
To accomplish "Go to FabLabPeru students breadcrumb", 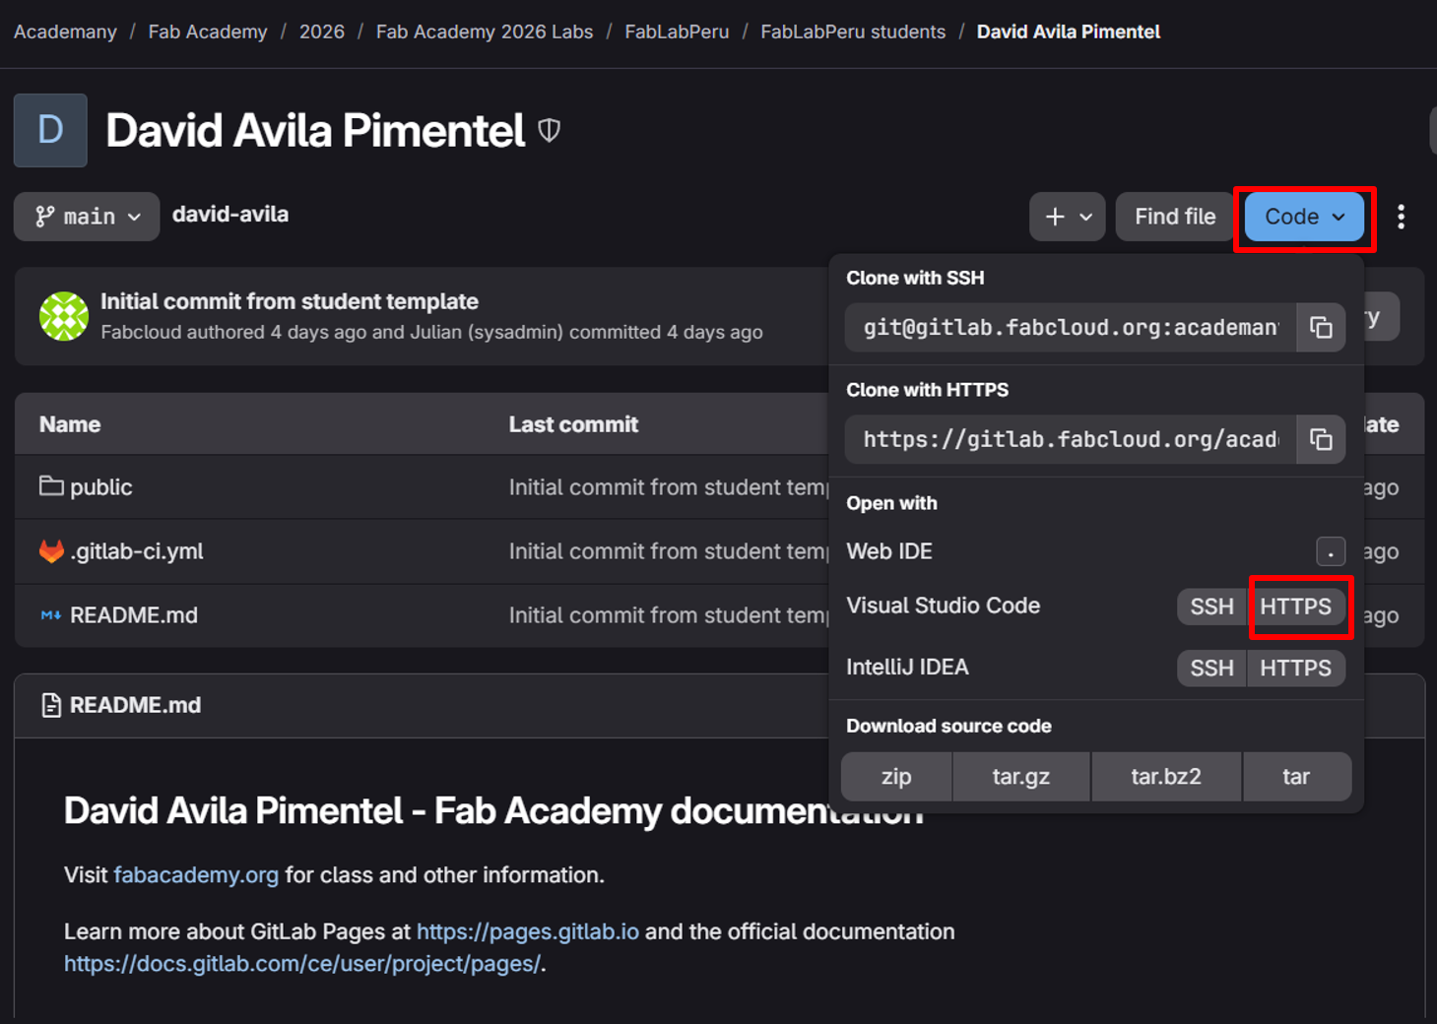I will pyautogui.click(x=852, y=32).
